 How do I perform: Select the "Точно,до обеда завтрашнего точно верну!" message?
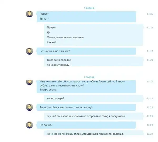click(86, 107)
